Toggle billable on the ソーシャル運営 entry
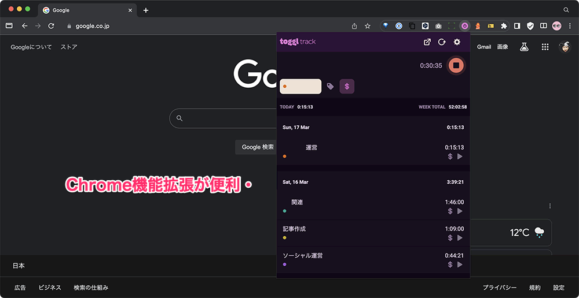Screen dimensions: 579x298 [x=450, y=265]
